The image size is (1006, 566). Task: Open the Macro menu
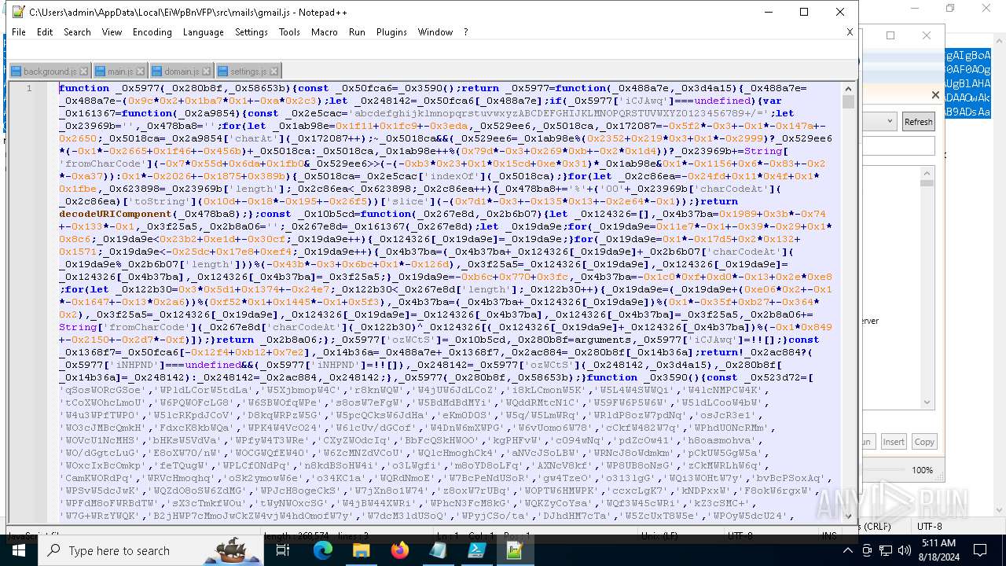[x=324, y=32]
